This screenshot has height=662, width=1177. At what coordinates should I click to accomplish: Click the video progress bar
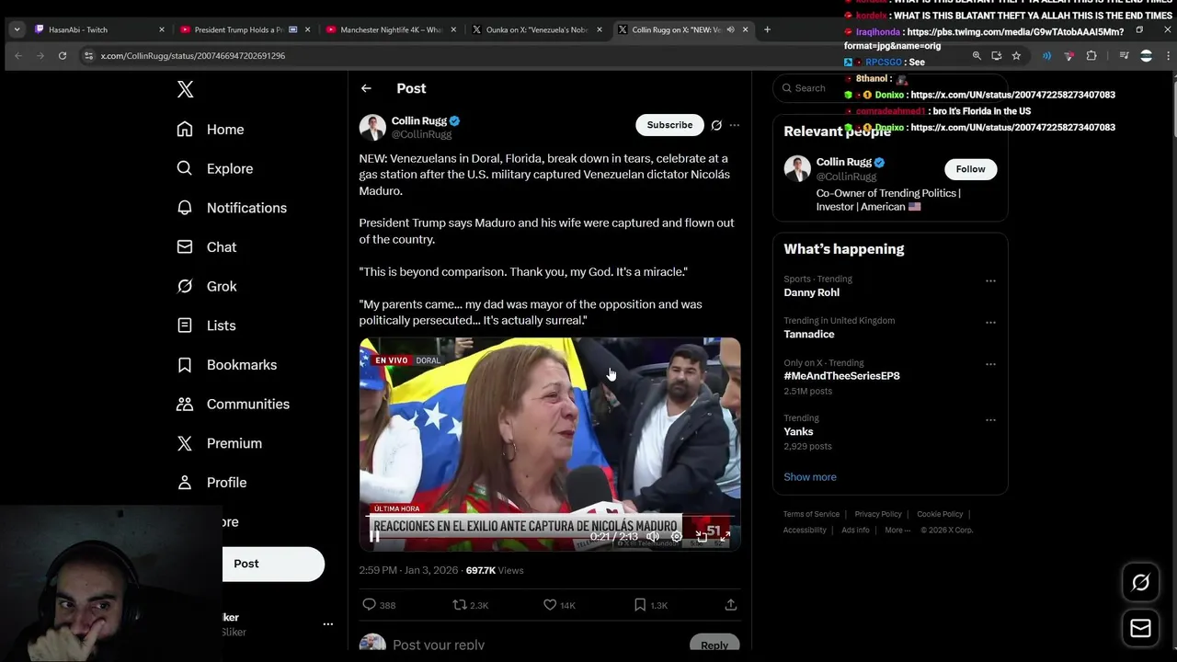click(550, 518)
